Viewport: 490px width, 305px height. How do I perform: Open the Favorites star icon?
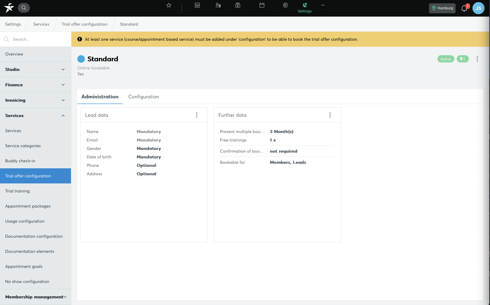[x=169, y=5]
